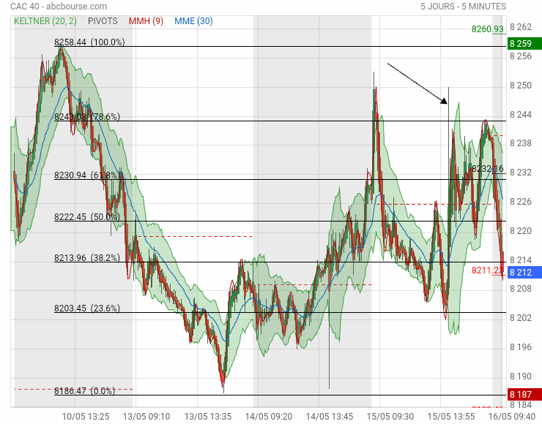Click the 8243.03 (78.6%) Fibonacci label
The image size is (542, 424).
click(x=87, y=117)
